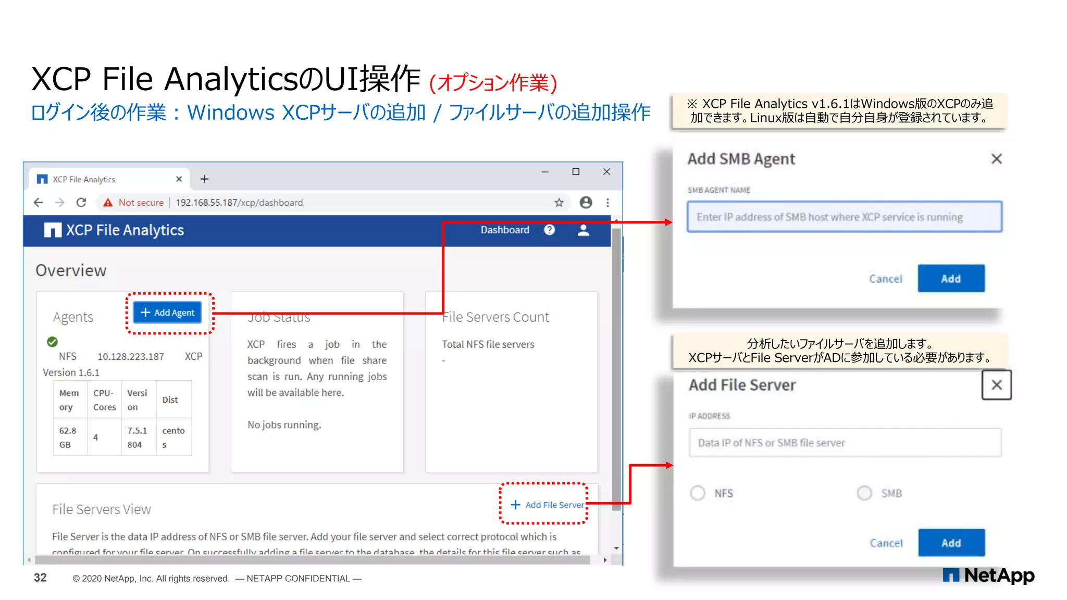Click the '62.8 GB' memory cell
This screenshot has height=600, width=1067.
(70, 438)
